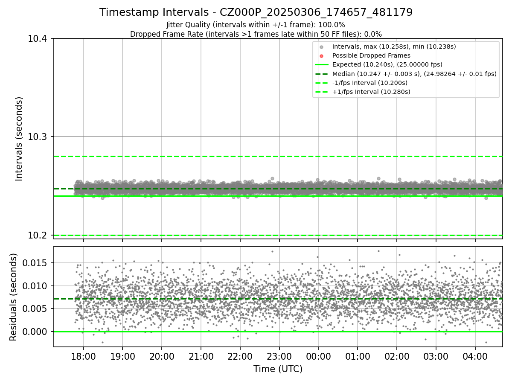Image resolution: width=512 pixels, height=384 pixels.
Task: Click the legend entry 'Intervals, max (10.258s), min (10.238s)'
Action: 394,47
